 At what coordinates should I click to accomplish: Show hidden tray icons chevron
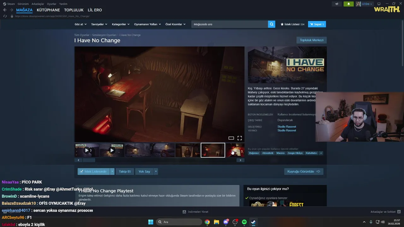pos(364,222)
